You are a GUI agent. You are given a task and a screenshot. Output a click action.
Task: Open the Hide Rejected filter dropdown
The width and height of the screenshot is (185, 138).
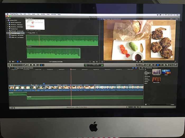click(29, 18)
